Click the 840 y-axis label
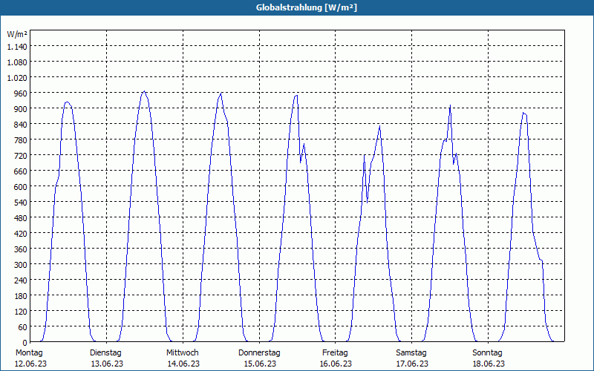This screenshot has width=594, height=371. (x=21, y=125)
